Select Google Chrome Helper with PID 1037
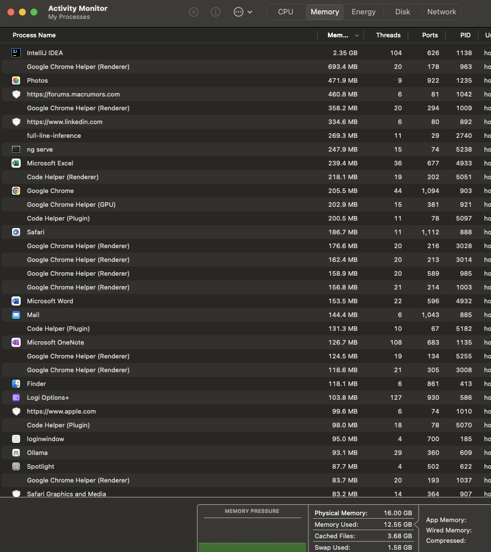491x552 pixels. tap(246, 480)
